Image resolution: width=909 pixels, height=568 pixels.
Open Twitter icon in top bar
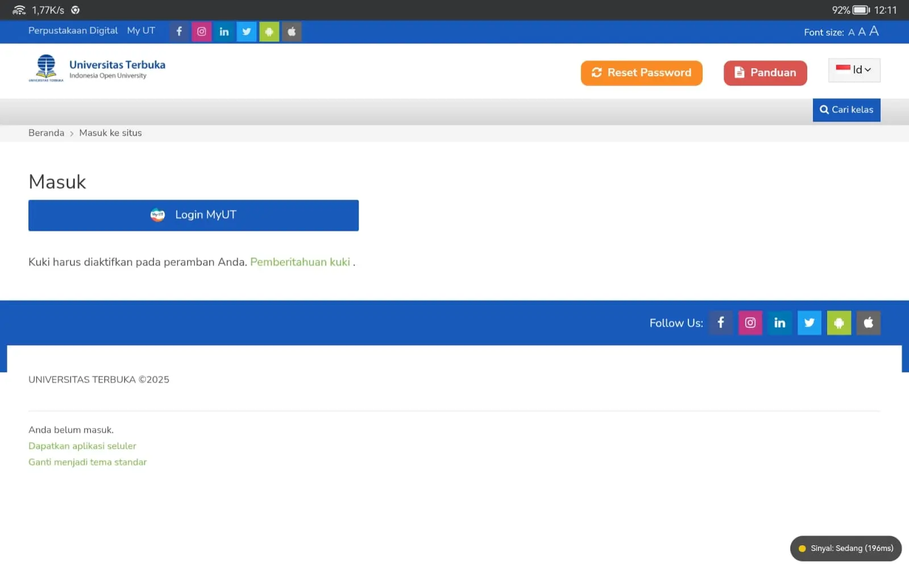(x=246, y=31)
